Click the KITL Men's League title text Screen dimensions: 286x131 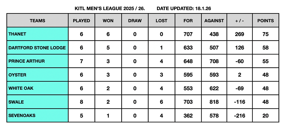pyautogui.click(x=110, y=8)
